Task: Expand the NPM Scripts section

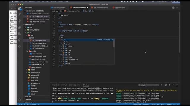Action: coord(24,102)
